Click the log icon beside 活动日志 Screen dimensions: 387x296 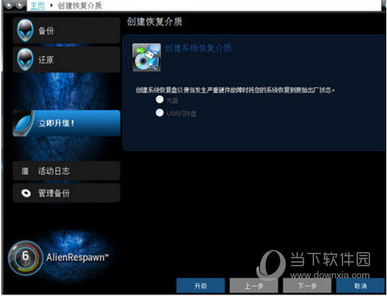(x=25, y=171)
